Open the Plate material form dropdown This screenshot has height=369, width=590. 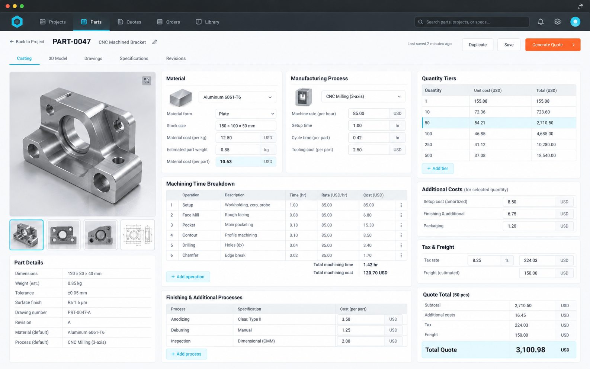[x=246, y=114]
